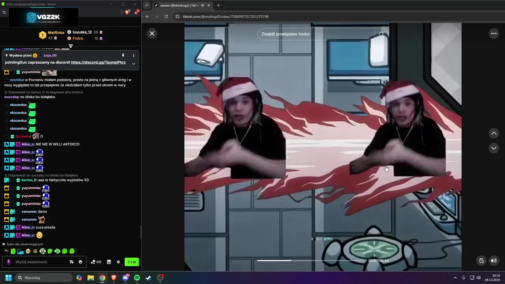
Task: Mute the TikTok video sound
Action: coord(494,260)
